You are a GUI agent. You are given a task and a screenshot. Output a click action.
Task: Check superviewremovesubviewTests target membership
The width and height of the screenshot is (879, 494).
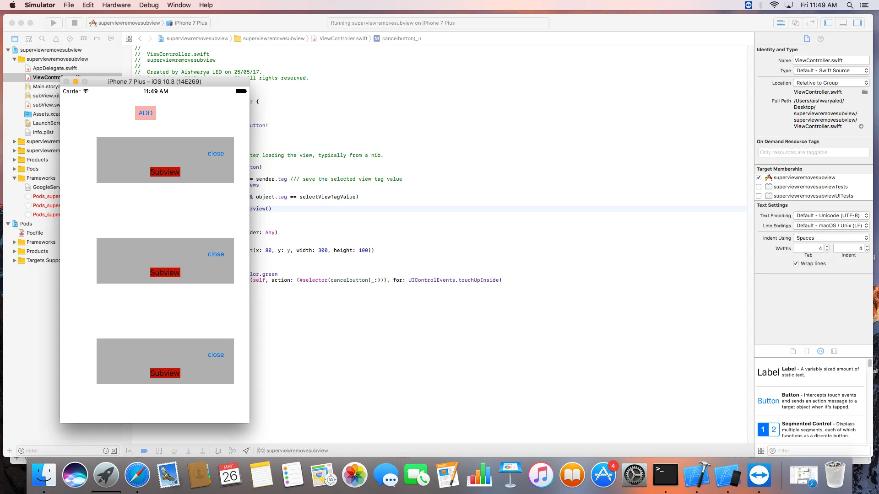pos(759,187)
